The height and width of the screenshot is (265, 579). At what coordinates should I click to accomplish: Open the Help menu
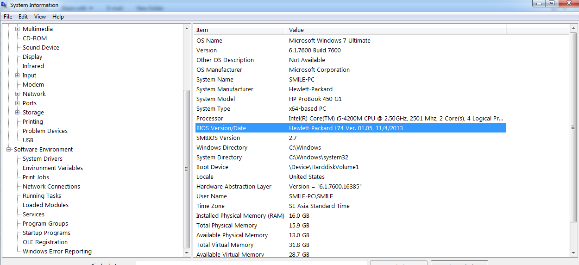click(58, 17)
